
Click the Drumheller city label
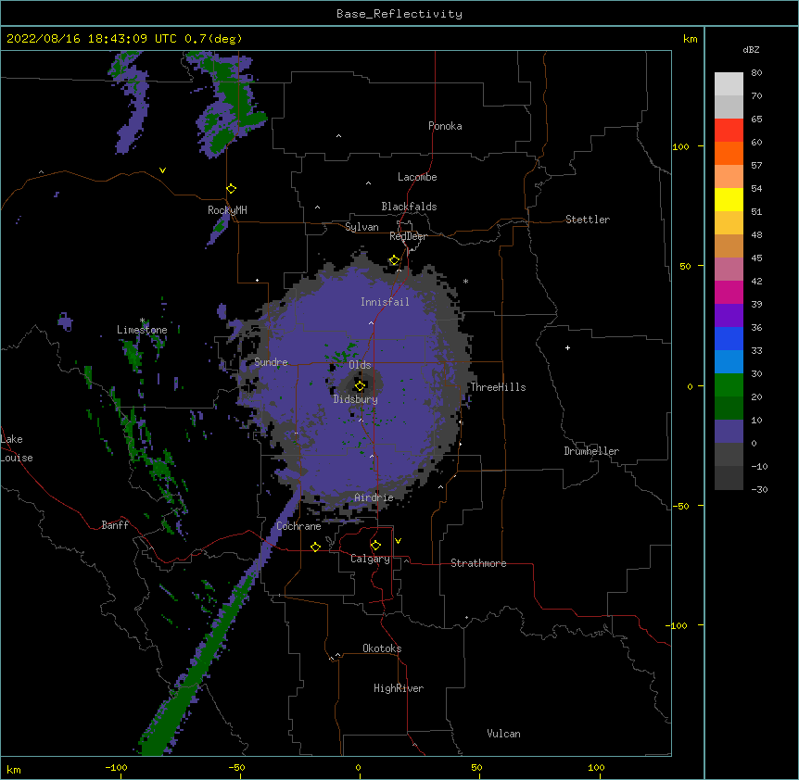tap(591, 451)
